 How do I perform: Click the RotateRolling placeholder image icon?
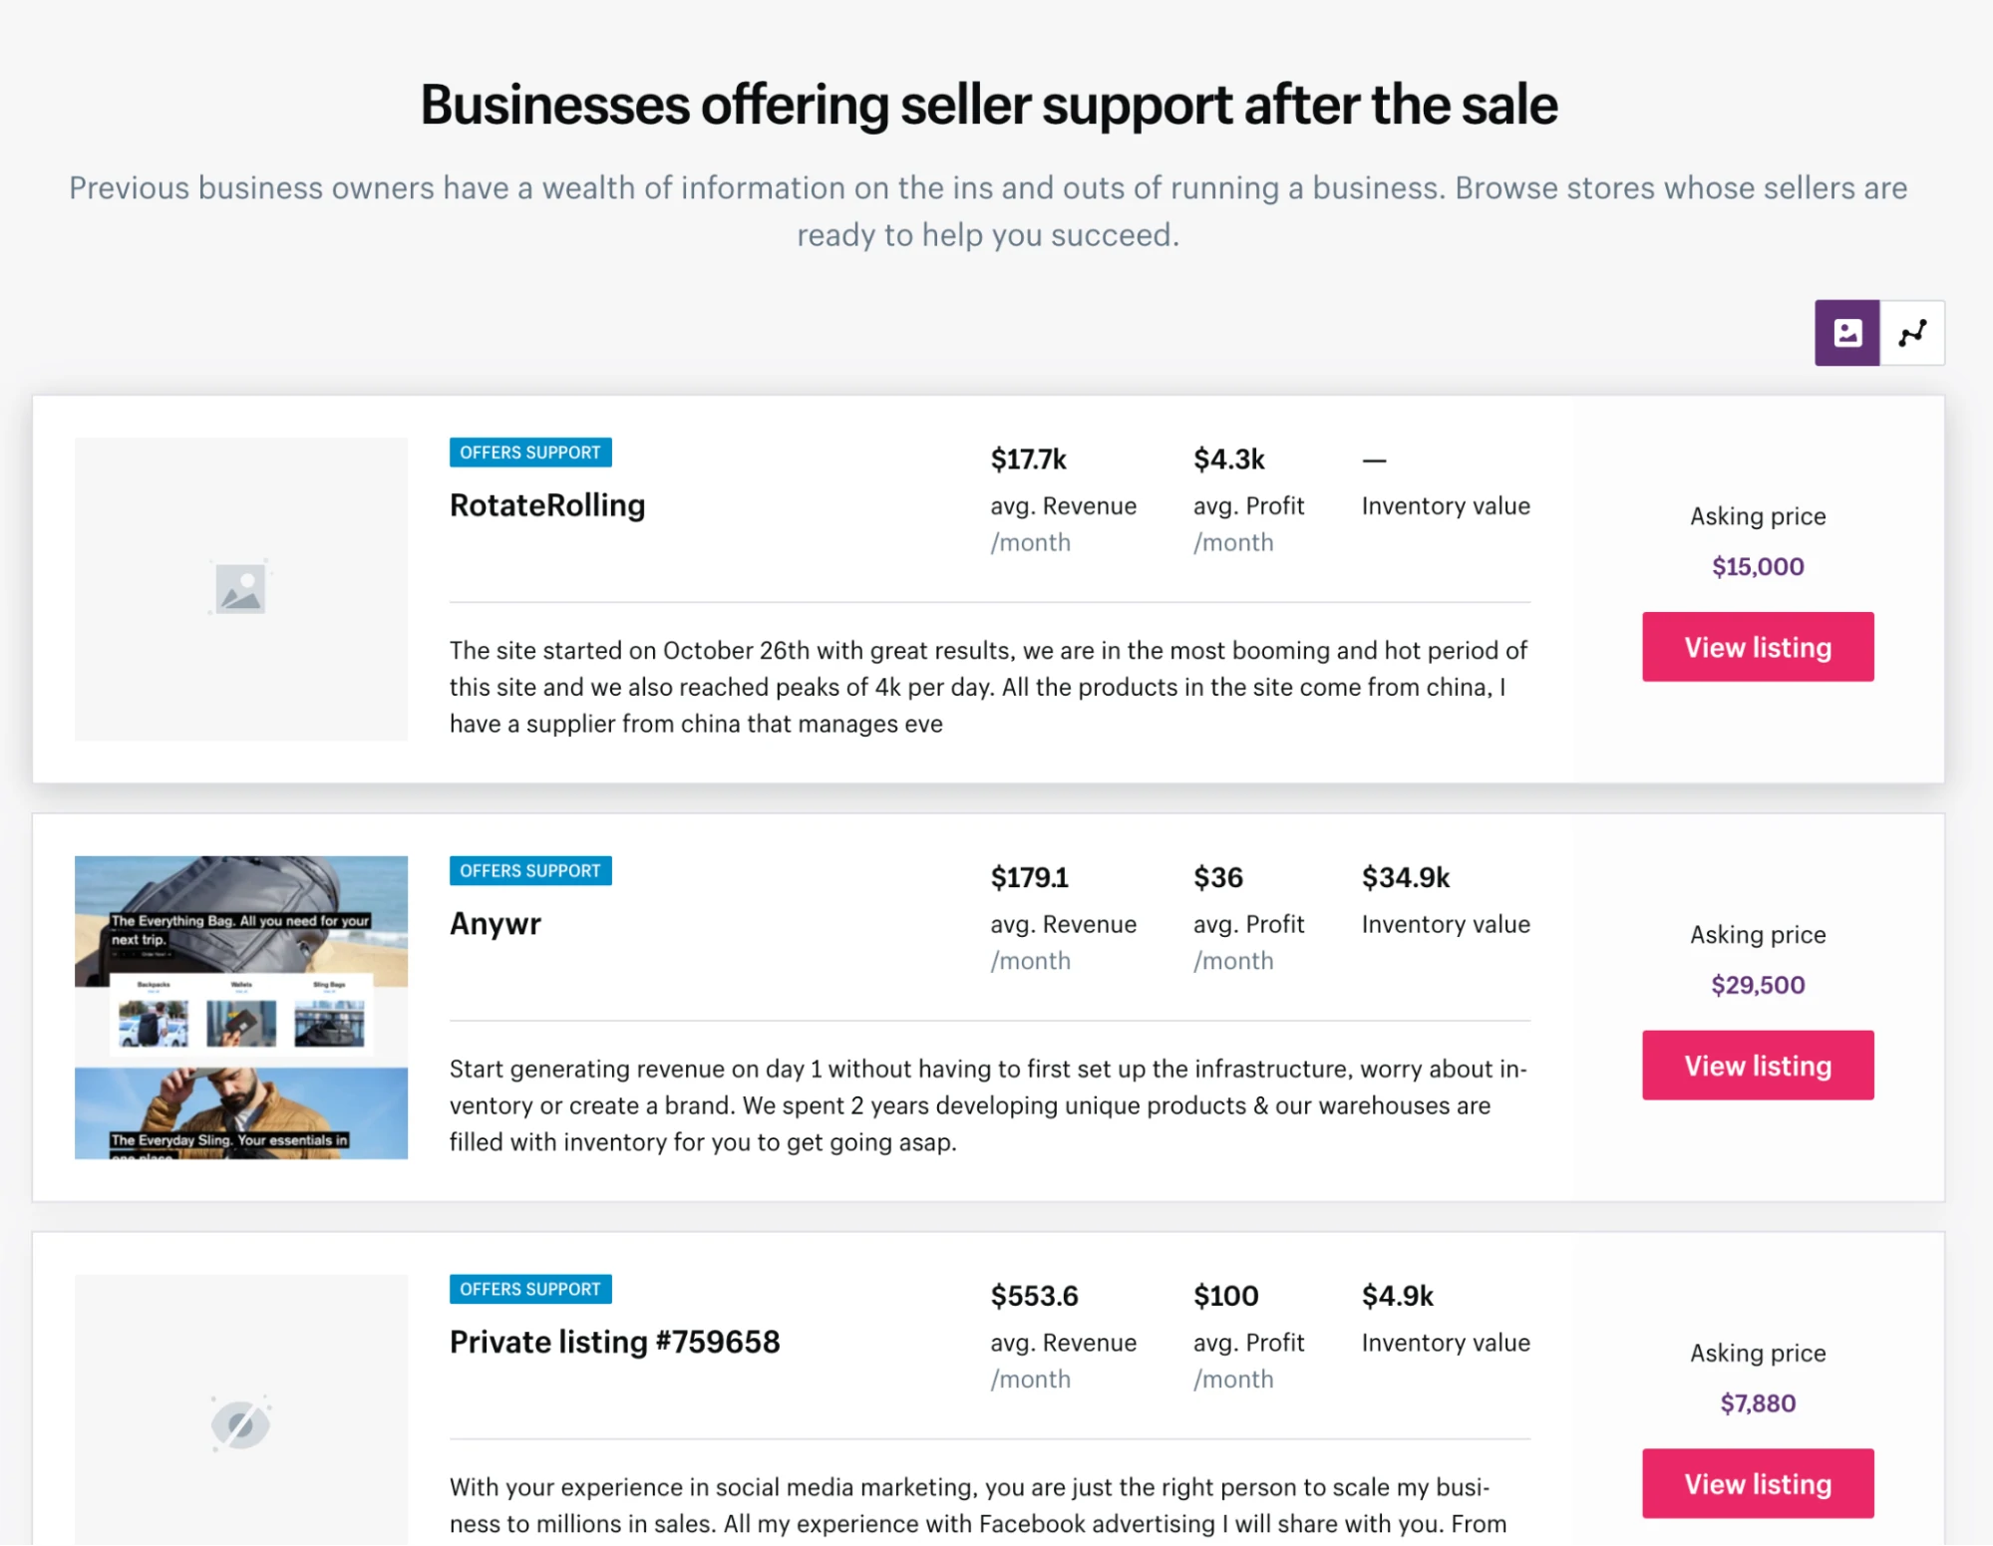click(240, 588)
